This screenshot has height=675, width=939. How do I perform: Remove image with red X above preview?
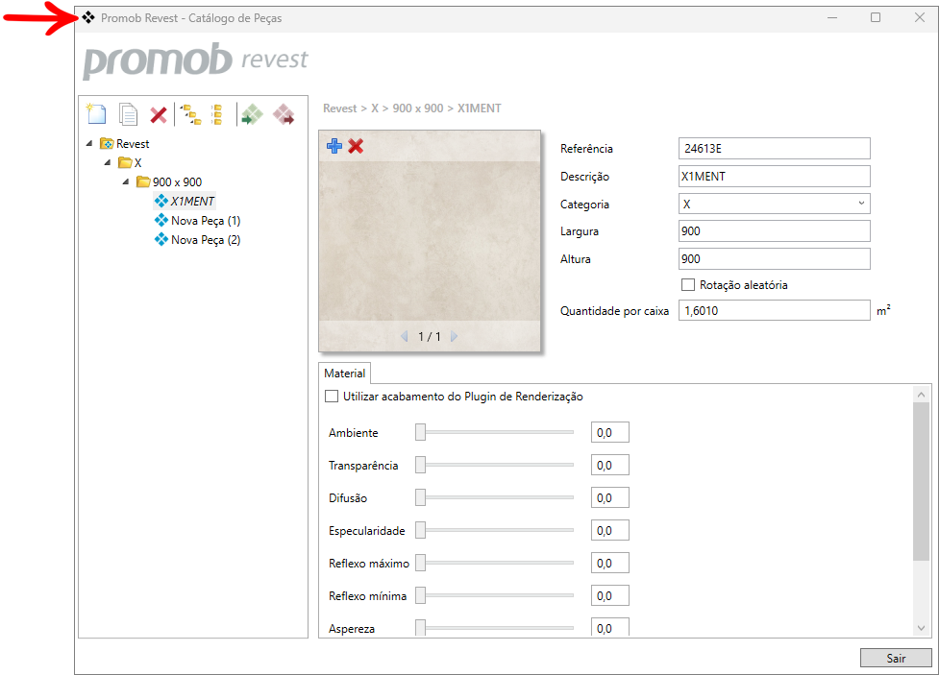tap(356, 146)
